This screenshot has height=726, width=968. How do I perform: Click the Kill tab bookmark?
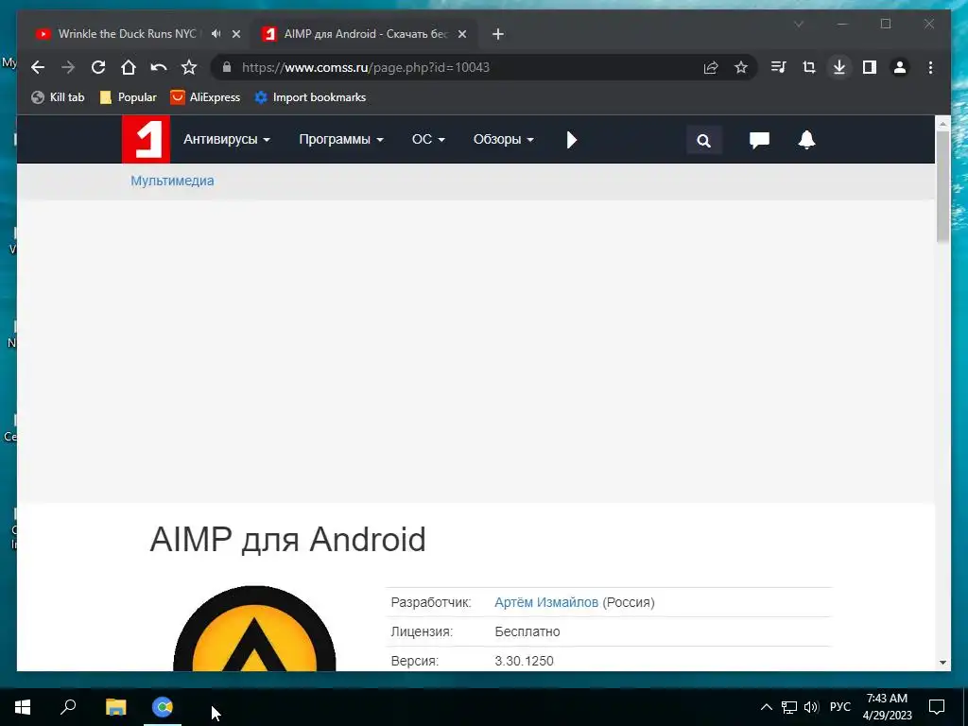click(58, 97)
